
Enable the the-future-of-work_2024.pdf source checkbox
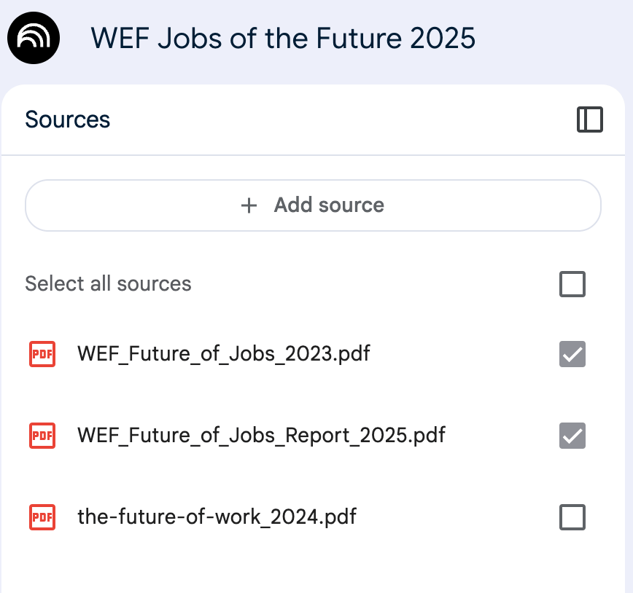(x=572, y=517)
